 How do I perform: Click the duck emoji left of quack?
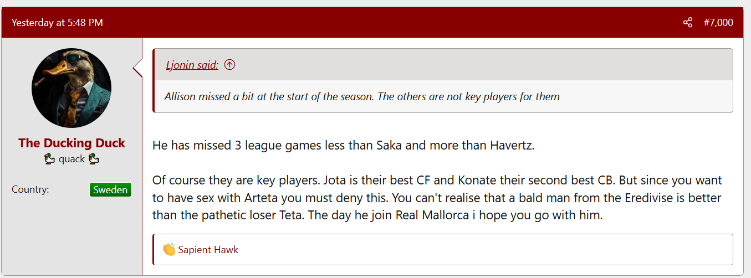click(x=50, y=159)
